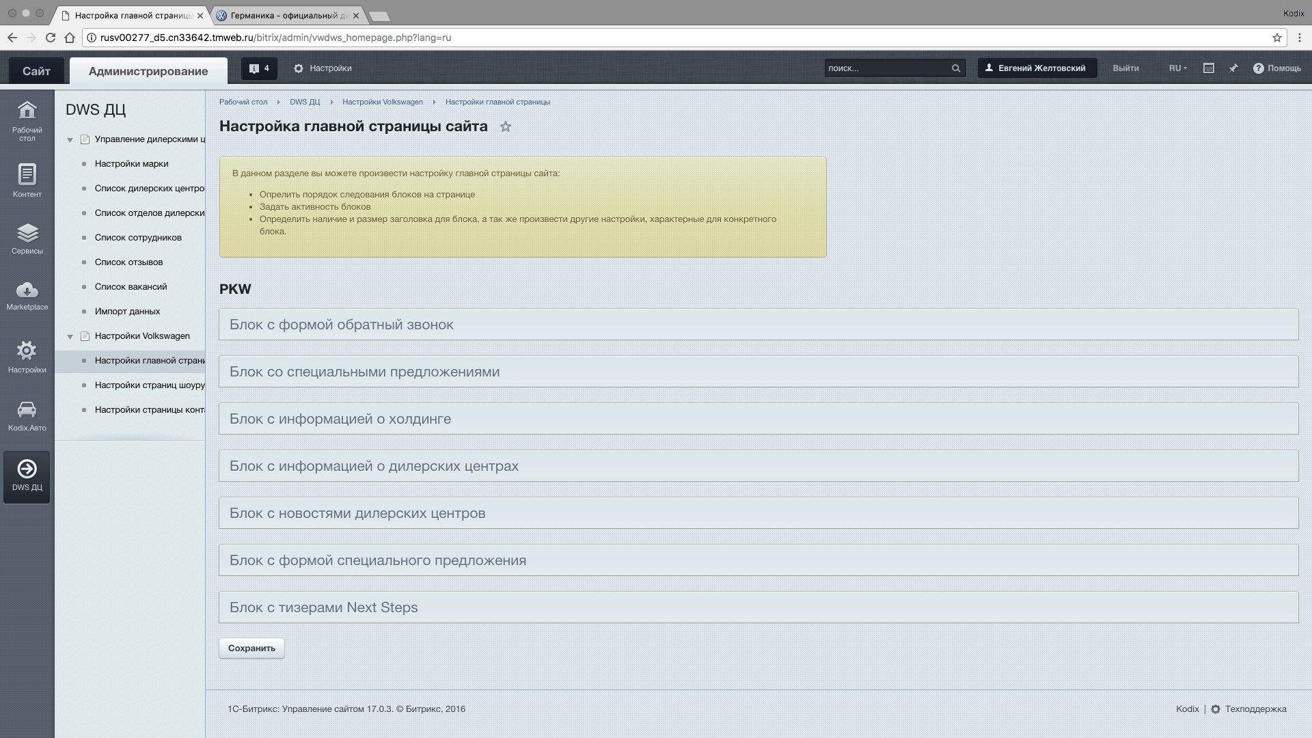Open Помощь help menu
Screen dimensions: 1312x738
click(1277, 68)
